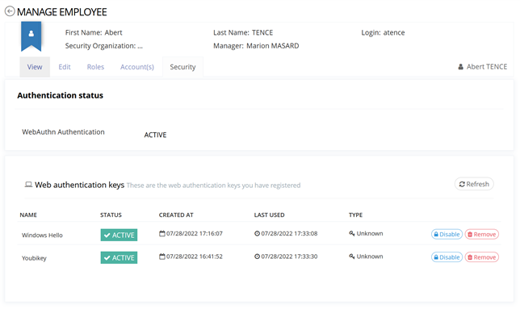This screenshot has width=520, height=317.
Task: Click calendar icon in Windows Hello created date
Action: pos(161,234)
